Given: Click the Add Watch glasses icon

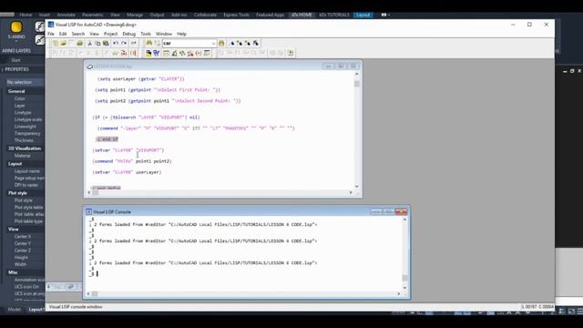Looking at the screenshot, I should (115, 53).
